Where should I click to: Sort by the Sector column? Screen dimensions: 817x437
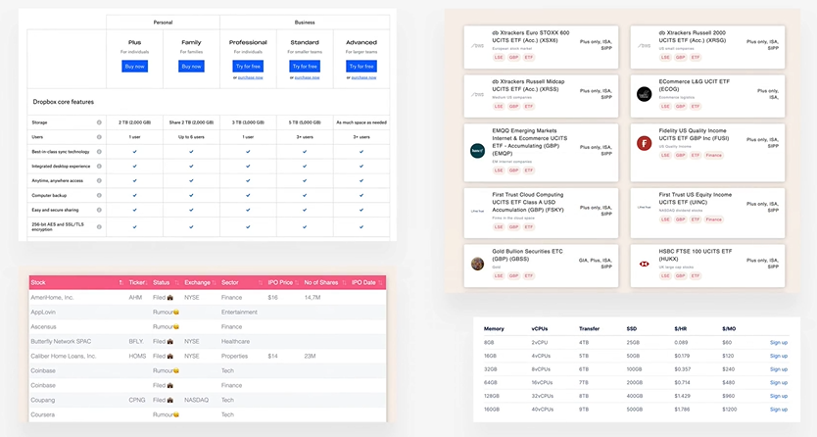260,282
